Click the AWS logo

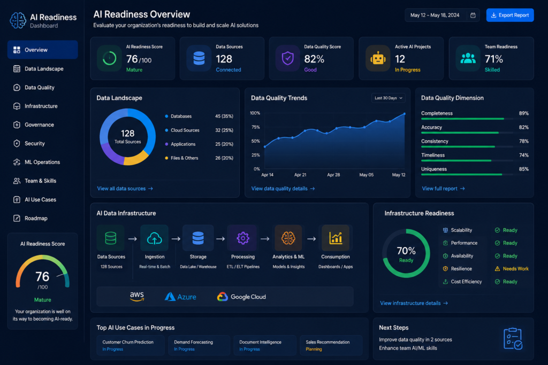point(137,297)
